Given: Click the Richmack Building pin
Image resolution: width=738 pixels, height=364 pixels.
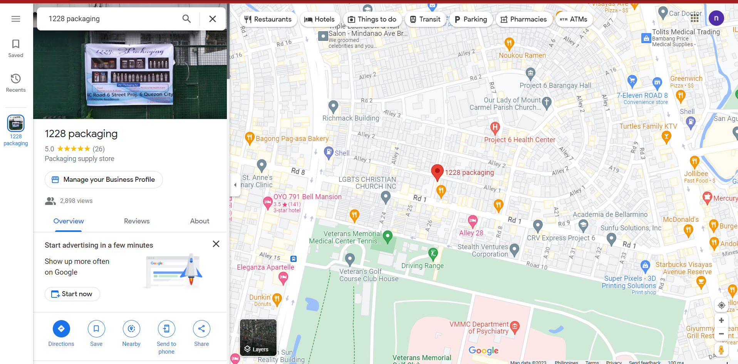Looking at the screenshot, I should [333, 107].
